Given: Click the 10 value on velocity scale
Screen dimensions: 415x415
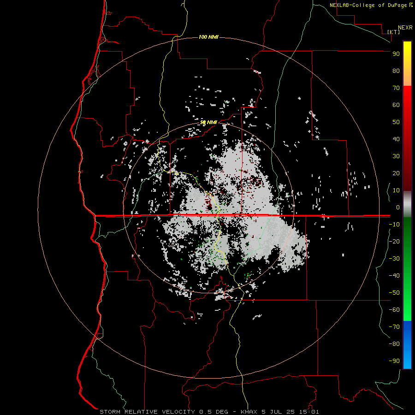Looking at the screenshot, I should click(x=396, y=190).
